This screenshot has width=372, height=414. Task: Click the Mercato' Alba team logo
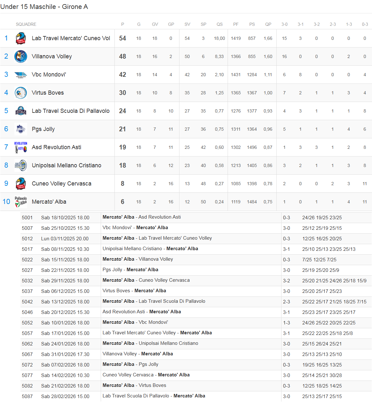tap(21, 202)
